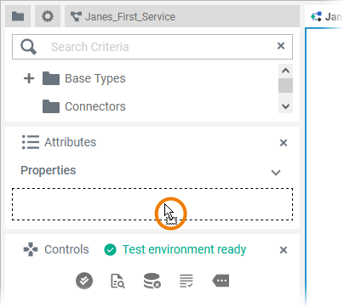
Task: Close the Controls panel
Action: [x=284, y=250]
